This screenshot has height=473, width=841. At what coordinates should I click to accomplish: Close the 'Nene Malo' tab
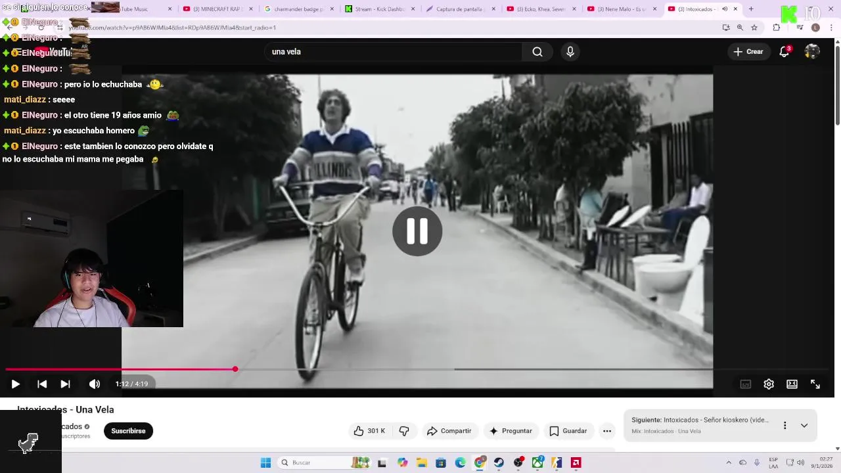coord(654,9)
